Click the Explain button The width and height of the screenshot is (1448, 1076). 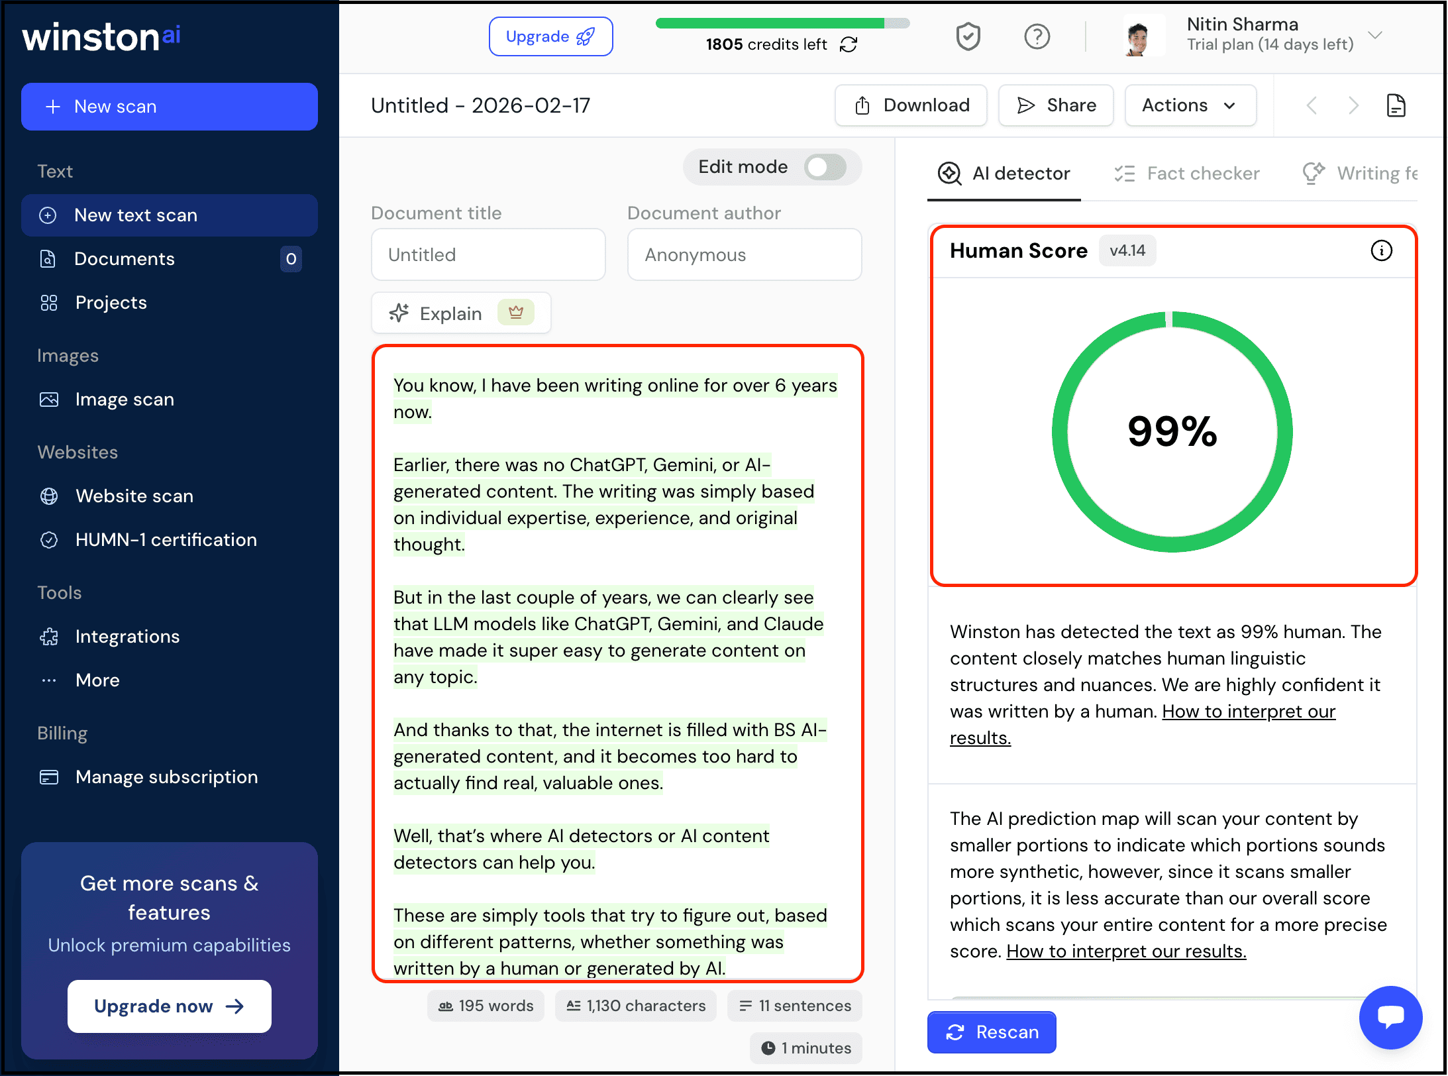coord(461,313)
